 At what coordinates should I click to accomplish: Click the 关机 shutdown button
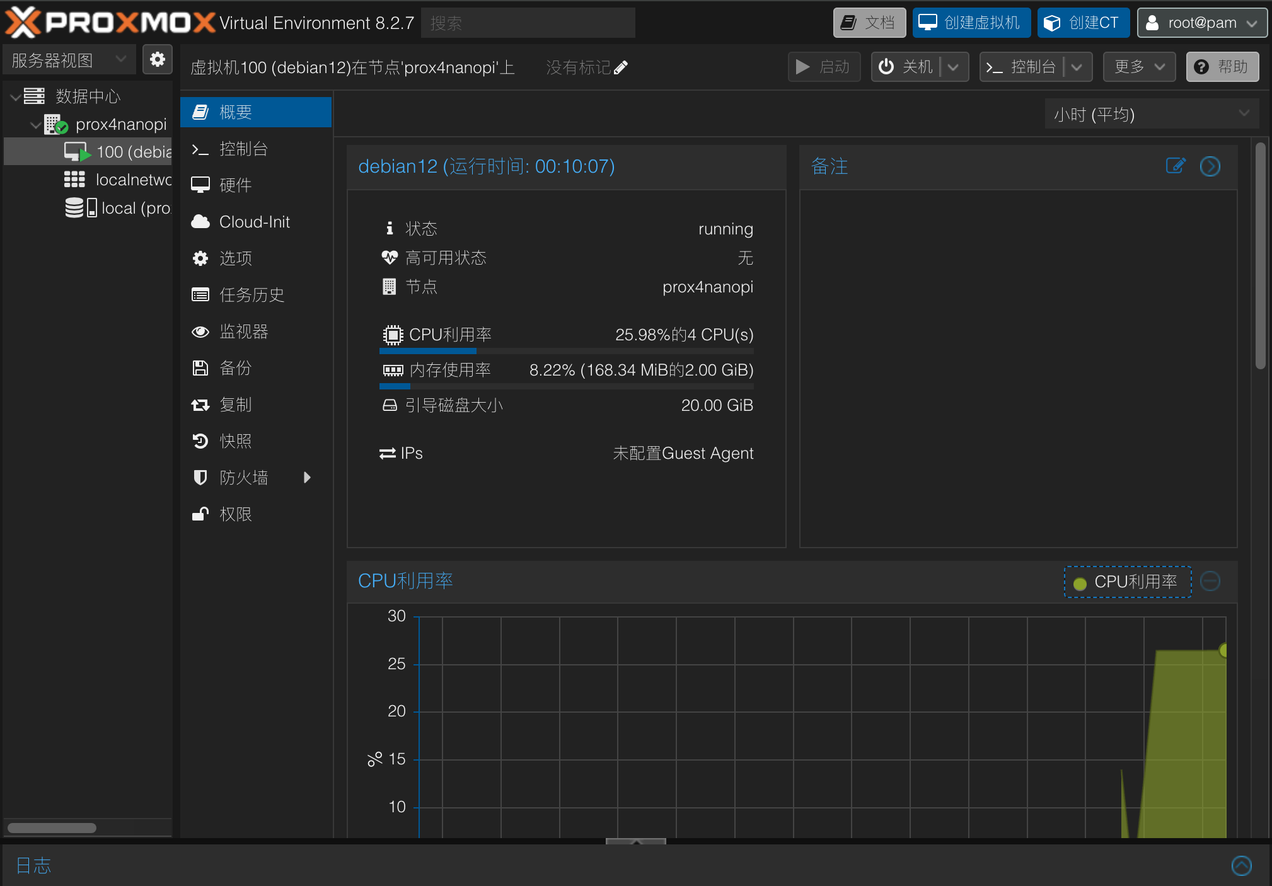[906, 67]
